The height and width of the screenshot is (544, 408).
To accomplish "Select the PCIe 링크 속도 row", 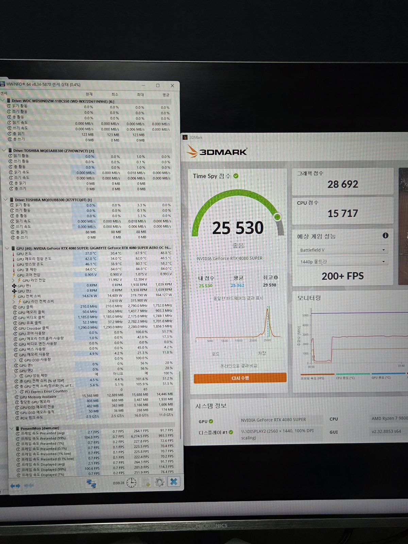I will tap(94, 417).
